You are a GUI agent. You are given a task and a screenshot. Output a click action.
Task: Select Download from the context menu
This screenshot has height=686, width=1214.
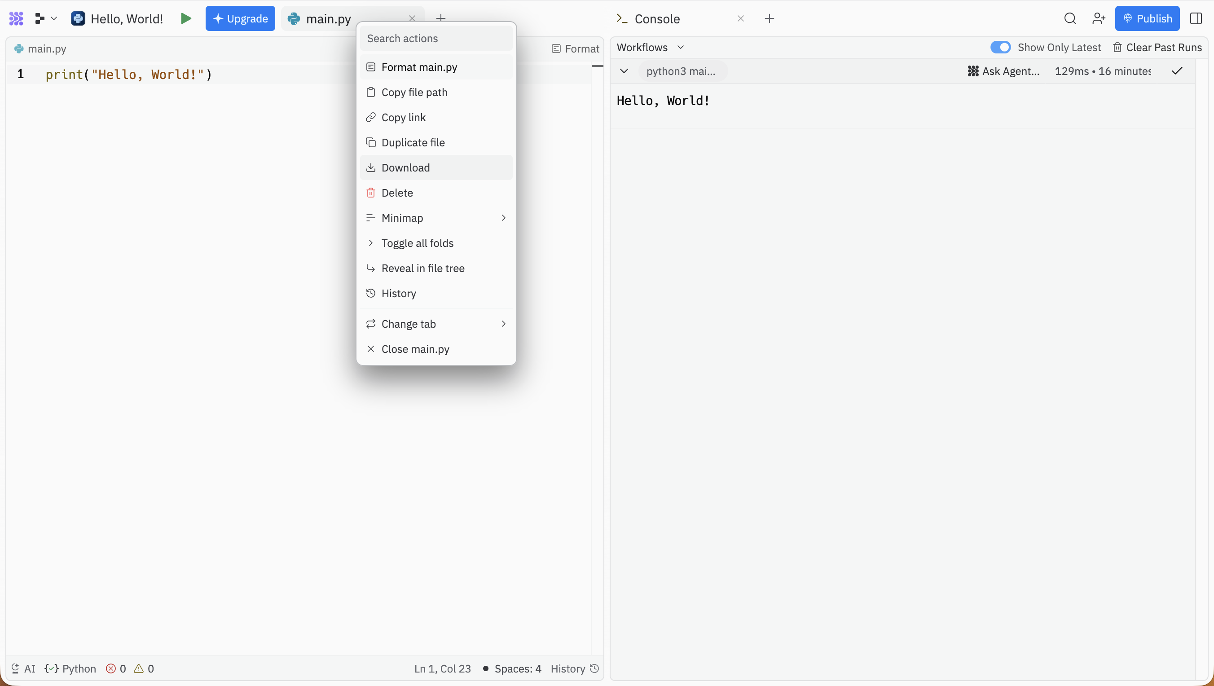point(436,168)
